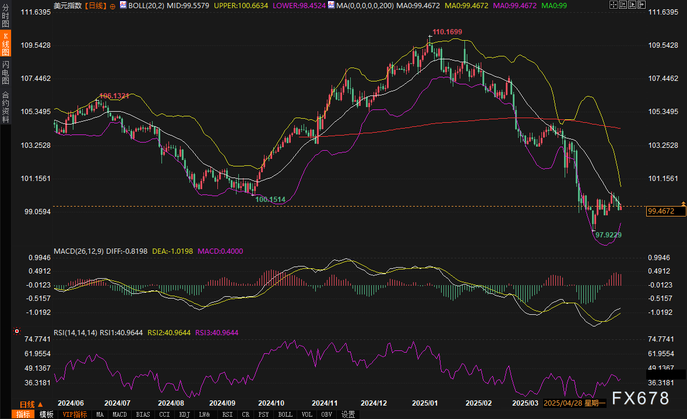
Task: Open the 闪电图 side tab
Action: (5, 72)
